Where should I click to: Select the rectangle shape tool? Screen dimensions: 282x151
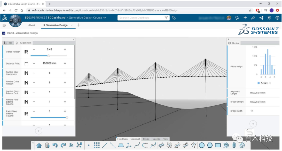pyautogui.click(x=218, y=145)
